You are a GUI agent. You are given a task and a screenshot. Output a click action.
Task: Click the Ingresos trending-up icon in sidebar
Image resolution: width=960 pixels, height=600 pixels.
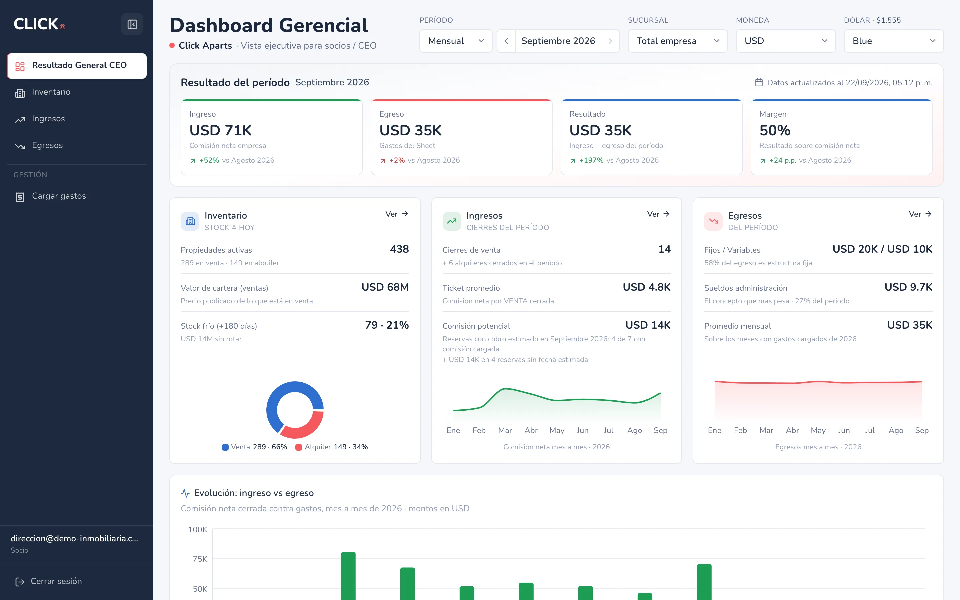click(x=20, y=119)
